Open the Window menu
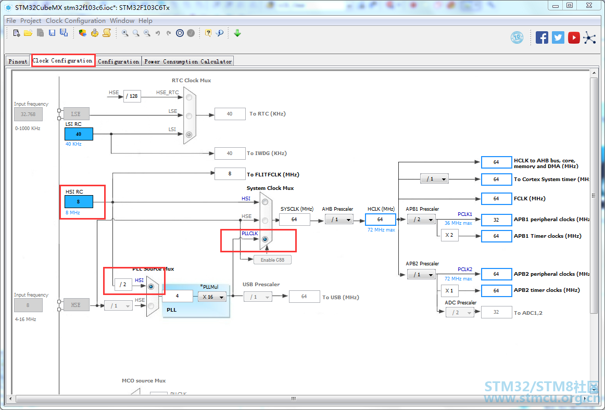The width and height of the screenshot is (605, 410). pos(122,20)
